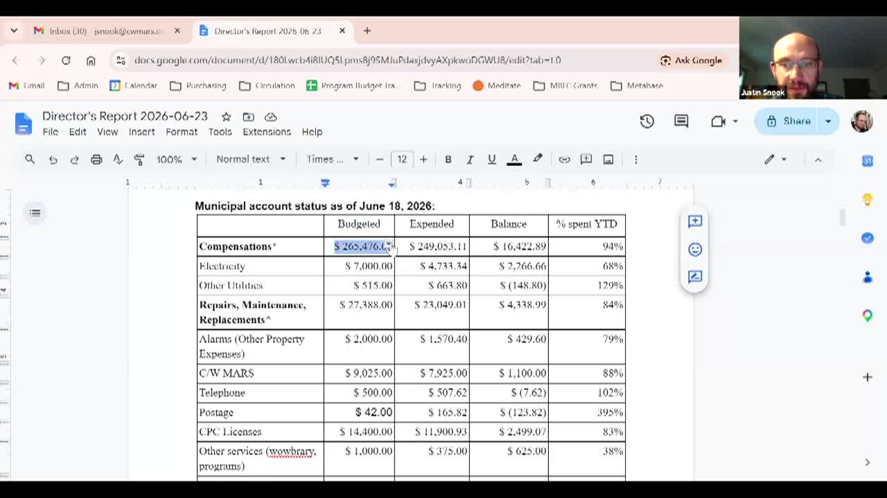887x498 pixels.
Task: Add an emoji reaction
Action: click(x=695, y=249)
